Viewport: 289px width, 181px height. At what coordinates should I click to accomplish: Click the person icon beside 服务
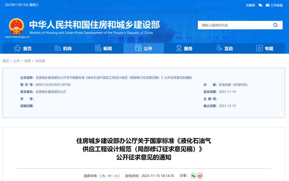pyautogui.click(x=179, y=48)
